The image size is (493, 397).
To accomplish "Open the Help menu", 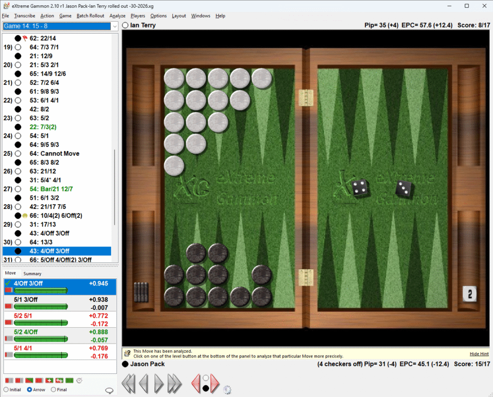I will [220, 16].
